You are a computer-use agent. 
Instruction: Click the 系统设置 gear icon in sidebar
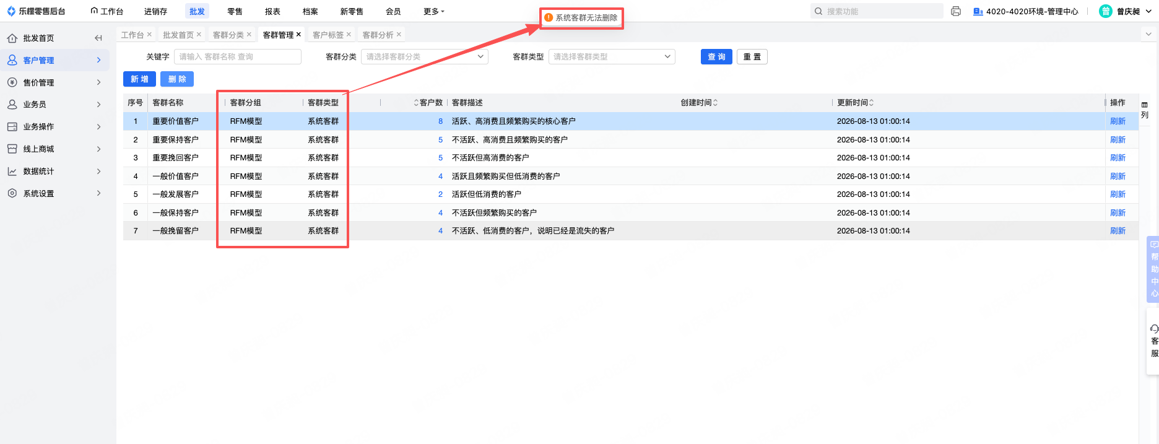tap(12, 193)
